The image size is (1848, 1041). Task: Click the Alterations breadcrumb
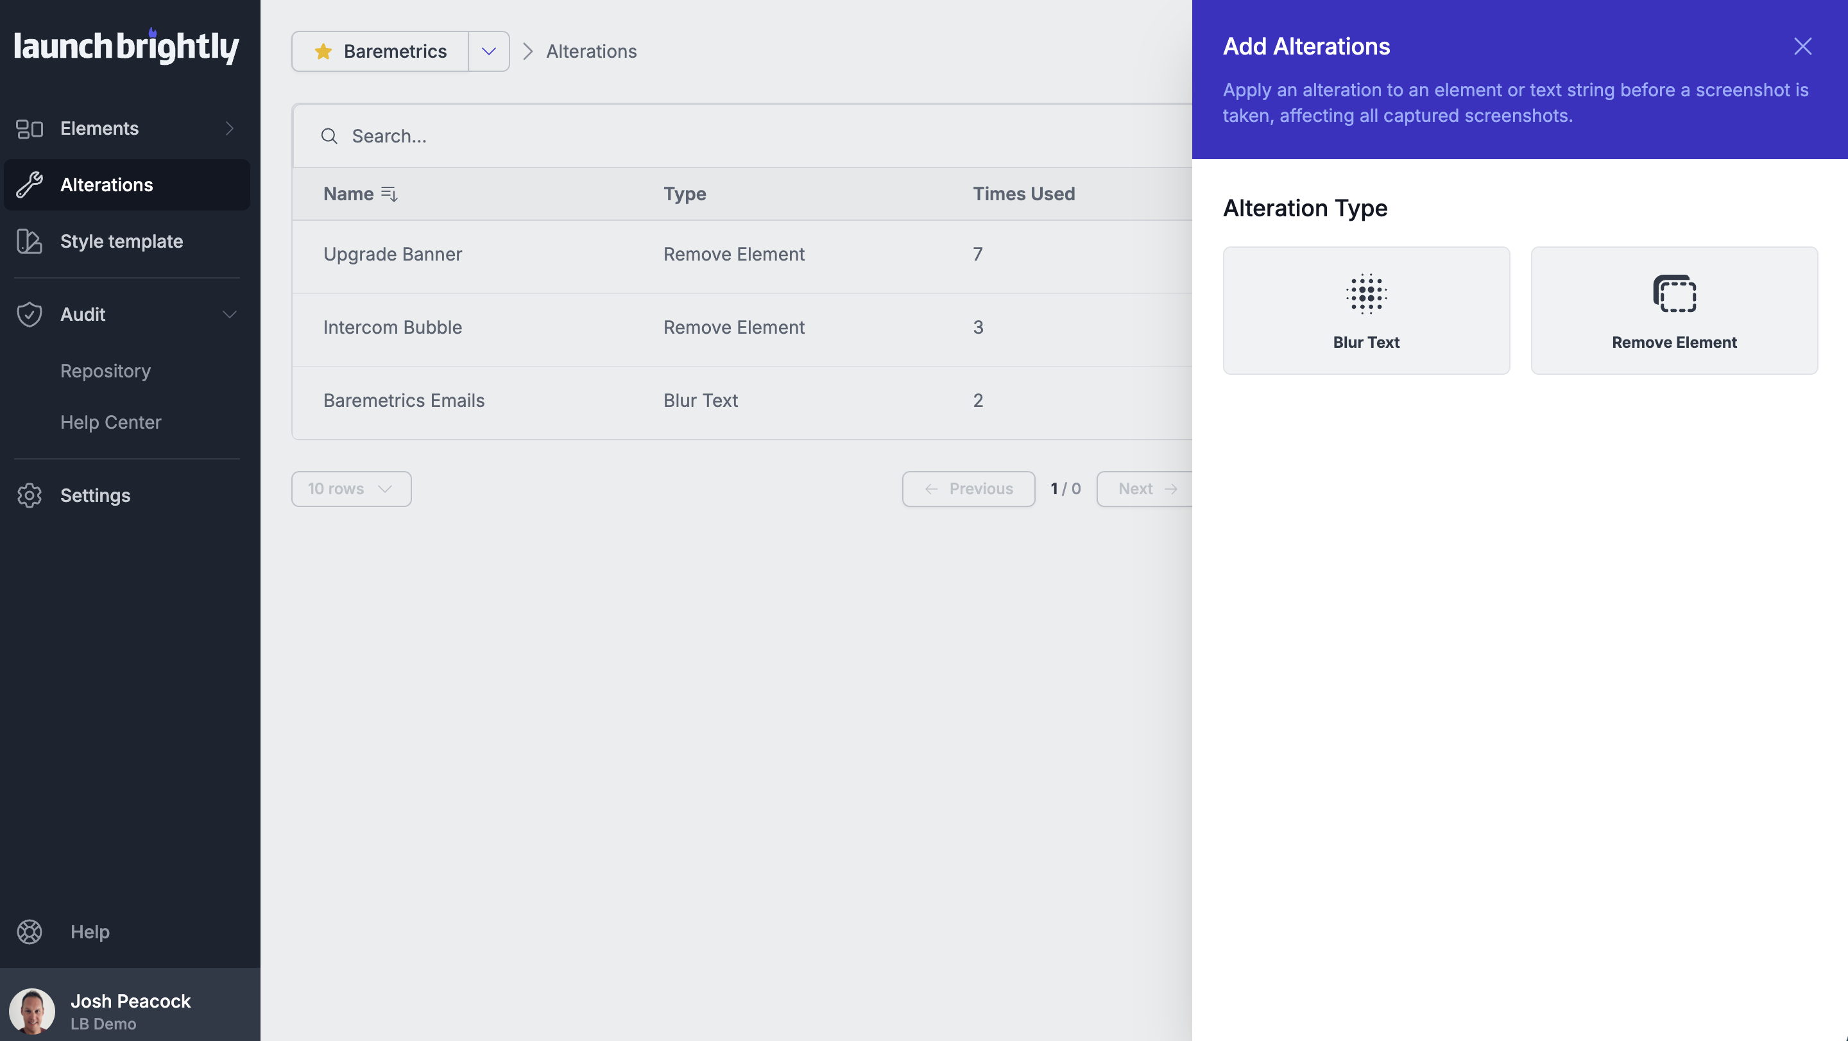(x=591, y=51)
